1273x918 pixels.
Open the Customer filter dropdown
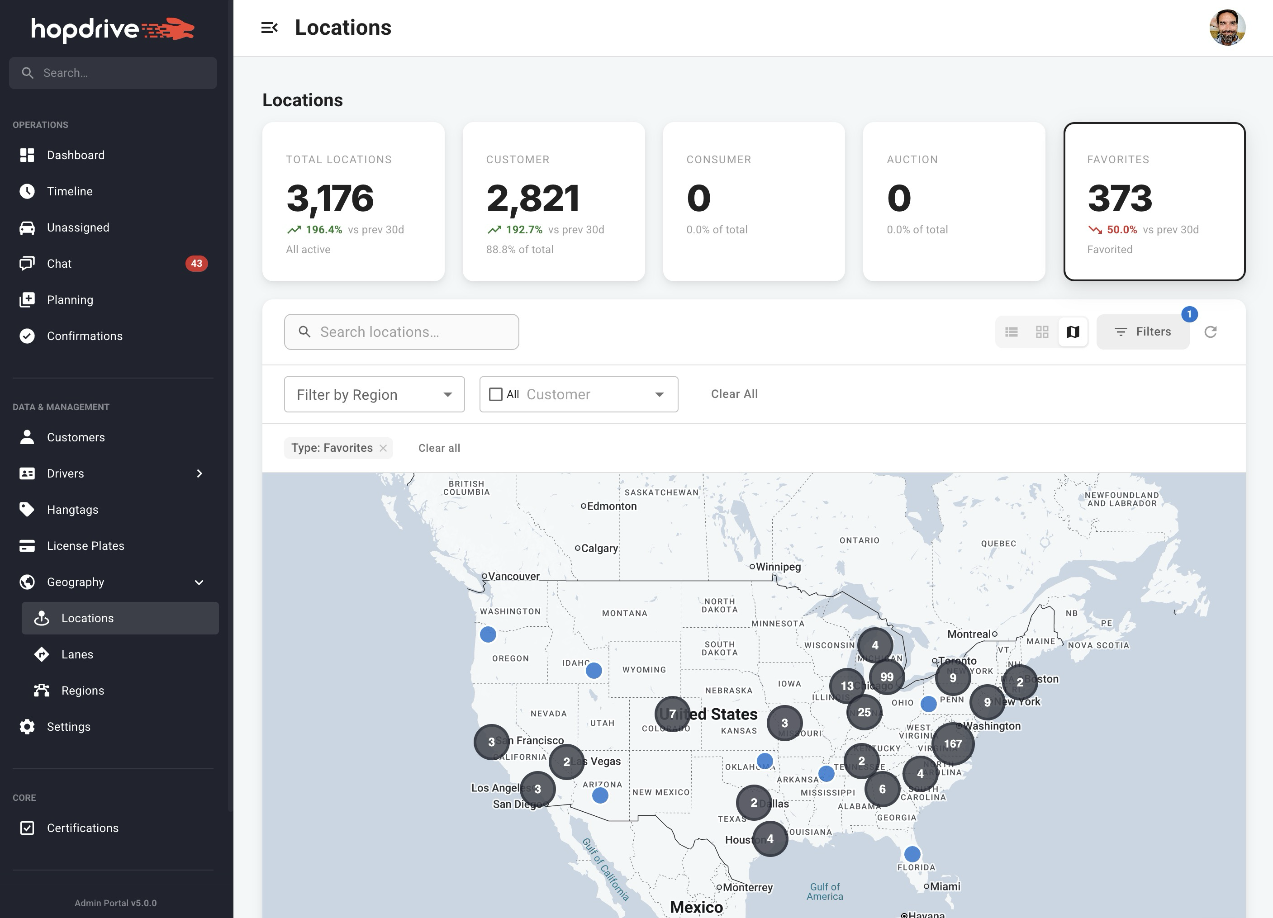660,394
